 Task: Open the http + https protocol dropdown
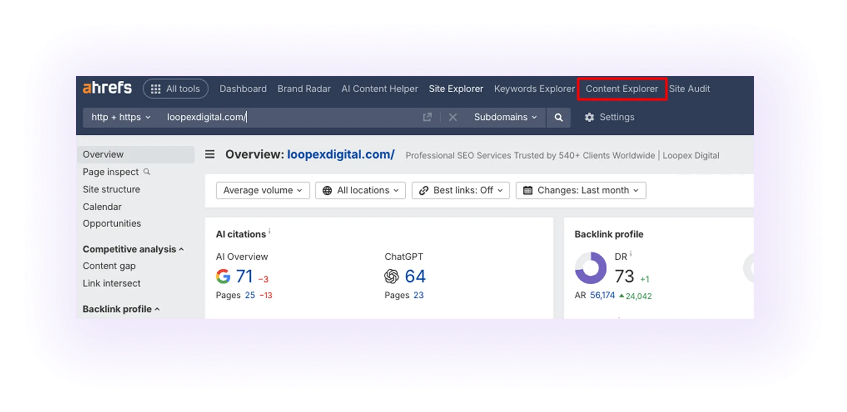point(120,117)
